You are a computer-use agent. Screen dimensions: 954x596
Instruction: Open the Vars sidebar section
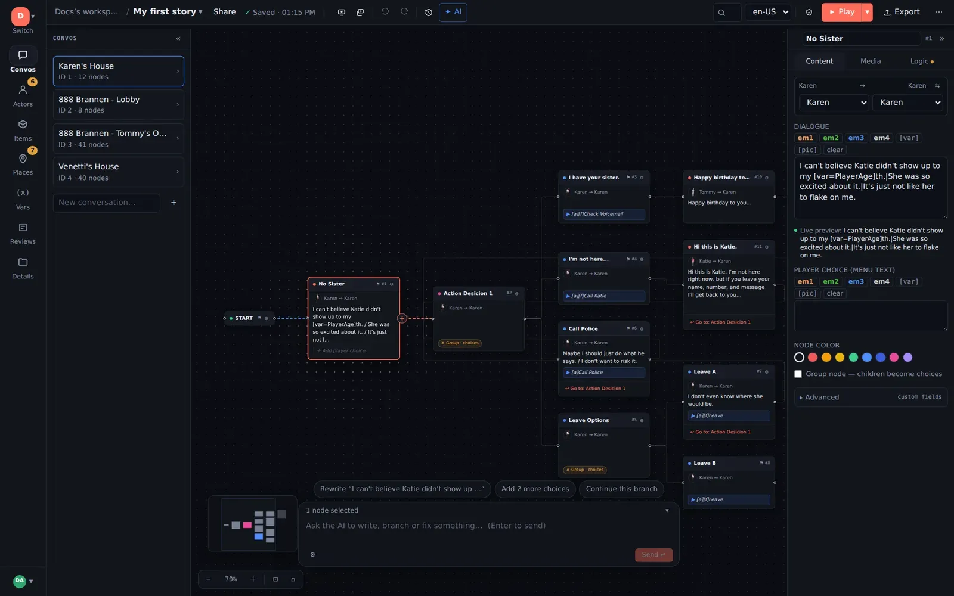23,198
